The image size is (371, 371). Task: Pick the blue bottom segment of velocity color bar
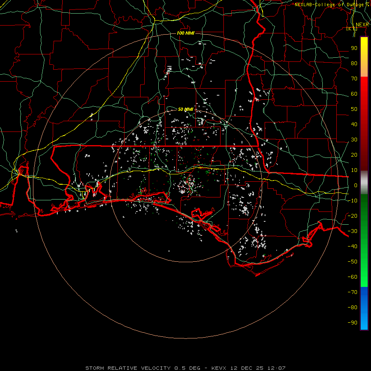point(364,308)
